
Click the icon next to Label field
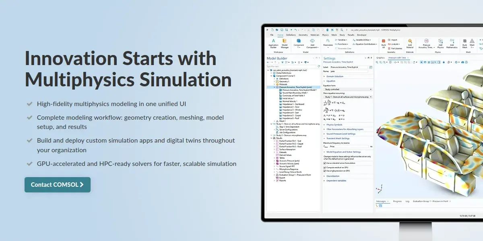point(371,67)
